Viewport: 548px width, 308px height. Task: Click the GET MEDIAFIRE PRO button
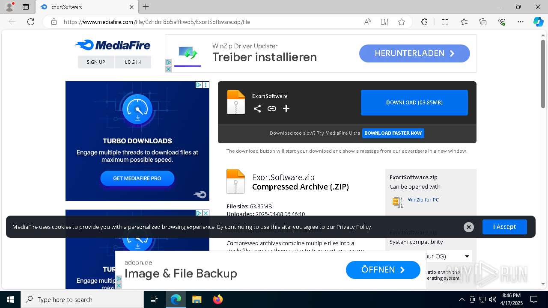point(137,178)
